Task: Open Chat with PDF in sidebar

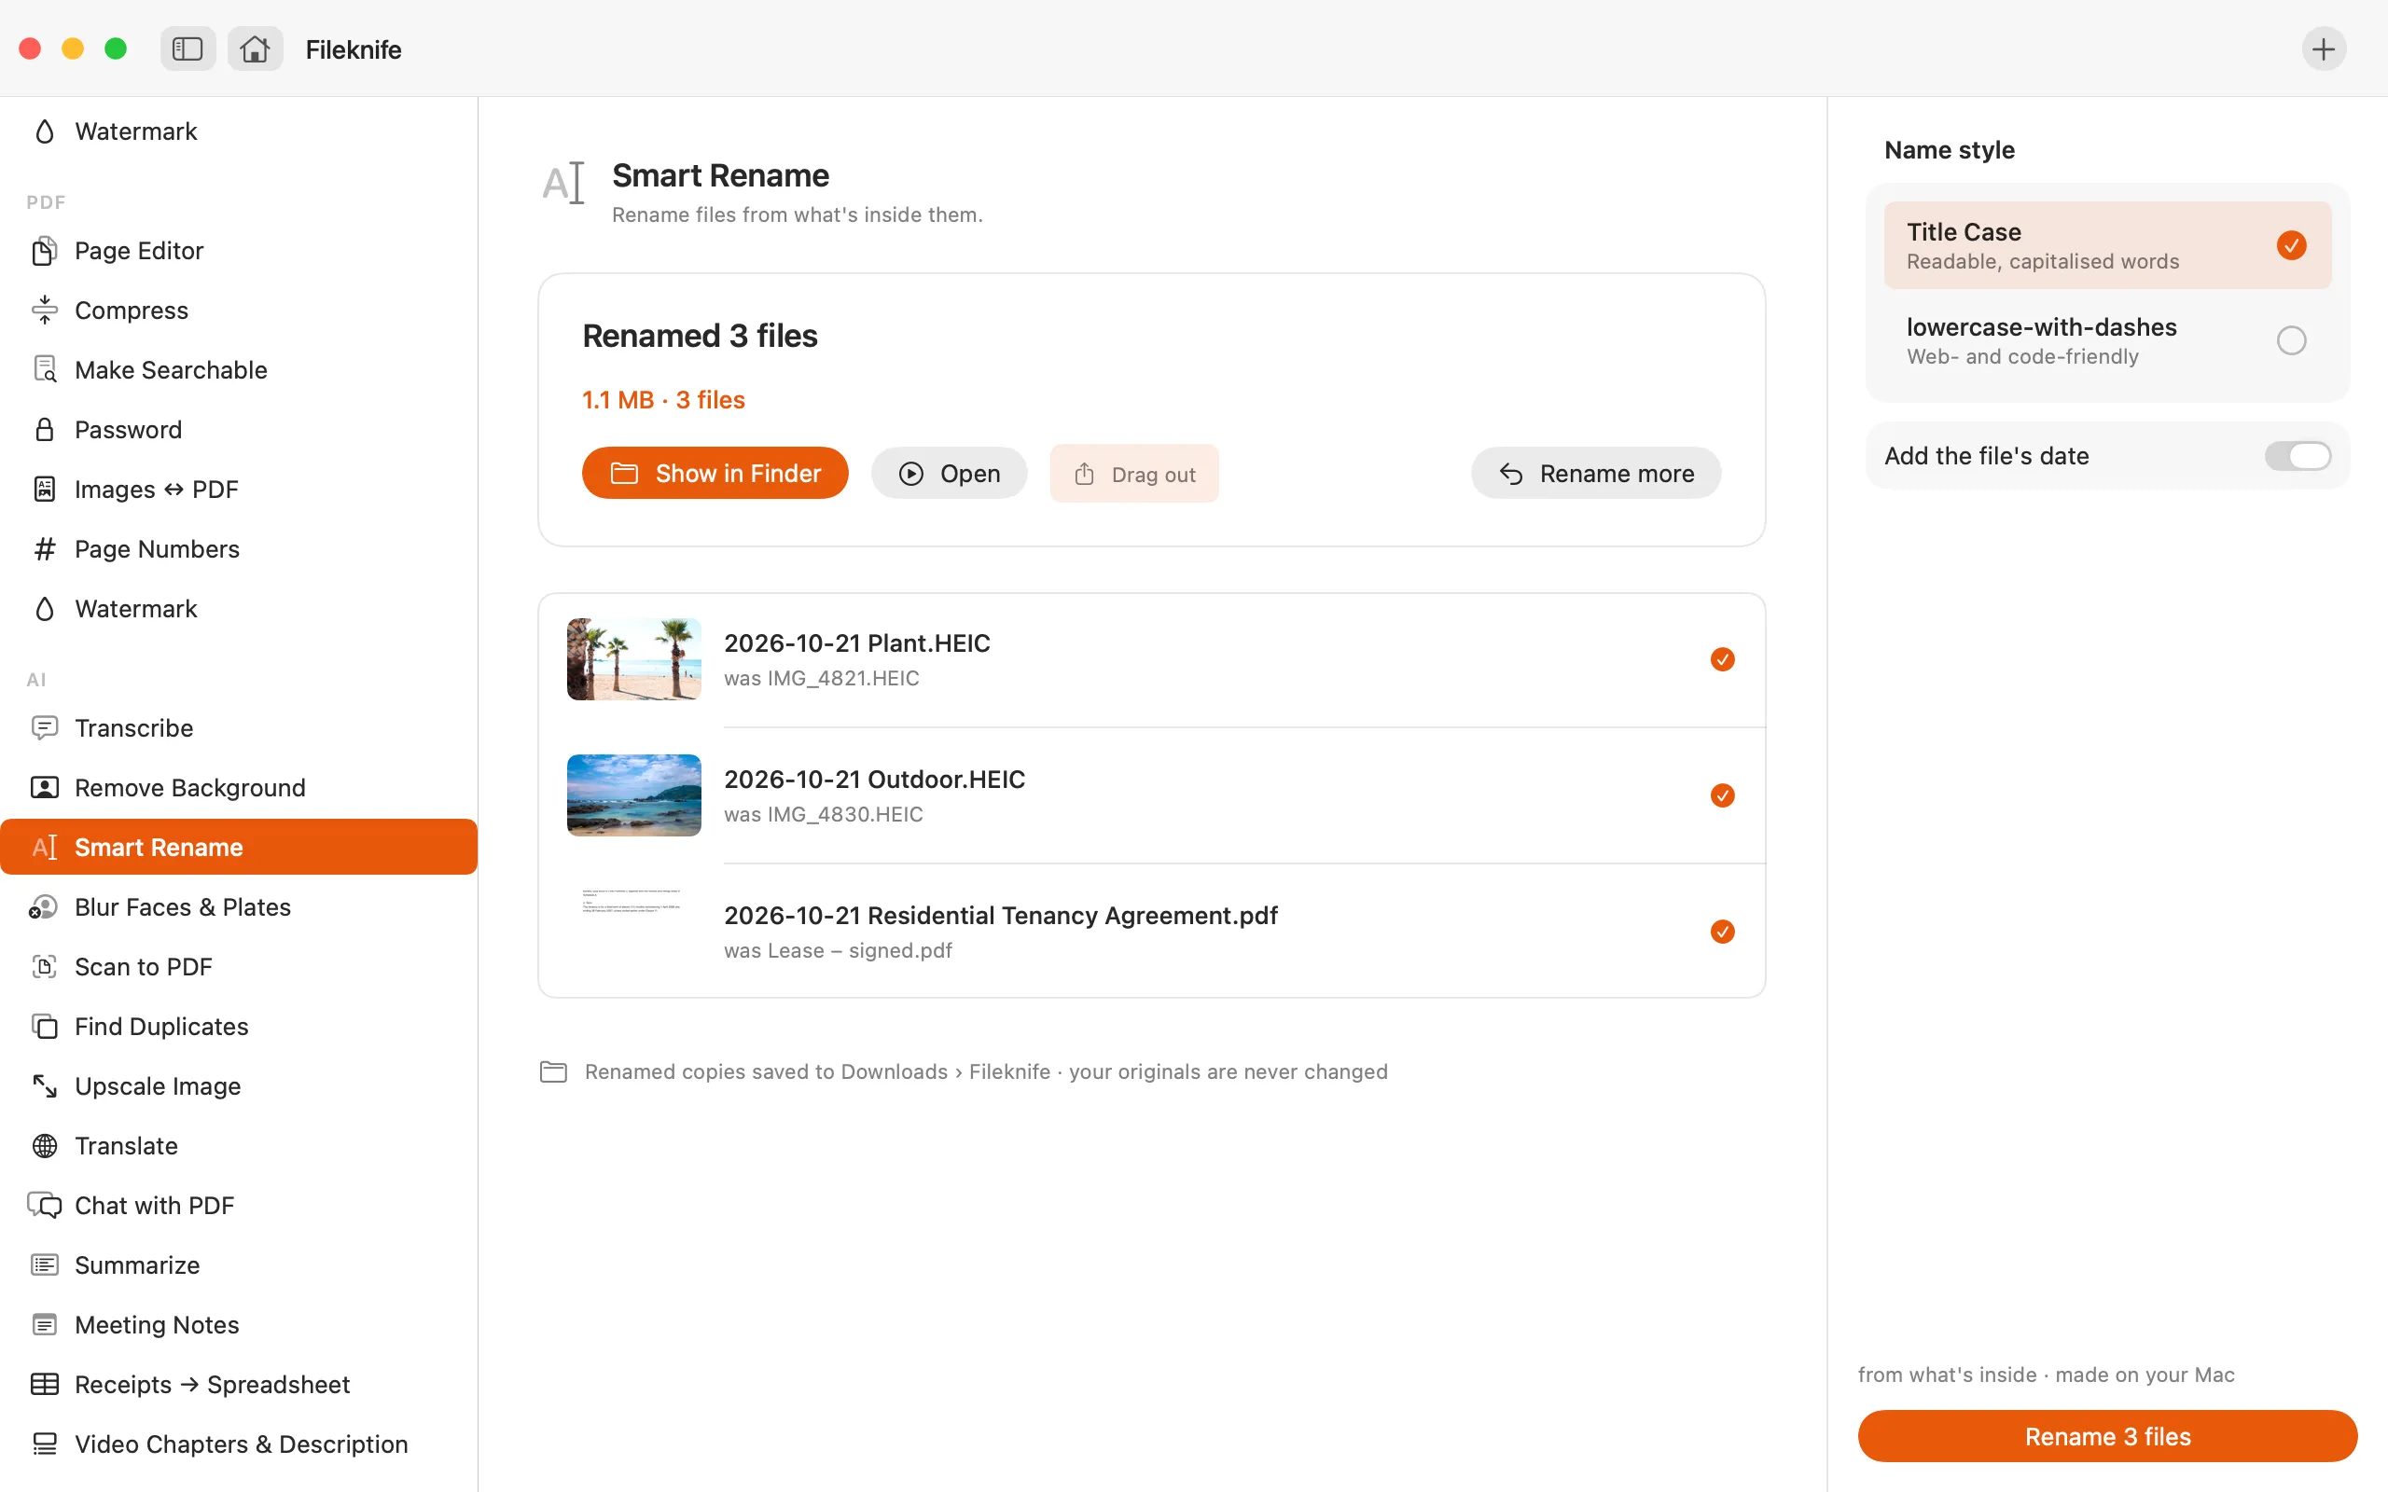Action: click(x=239, y=1206)
